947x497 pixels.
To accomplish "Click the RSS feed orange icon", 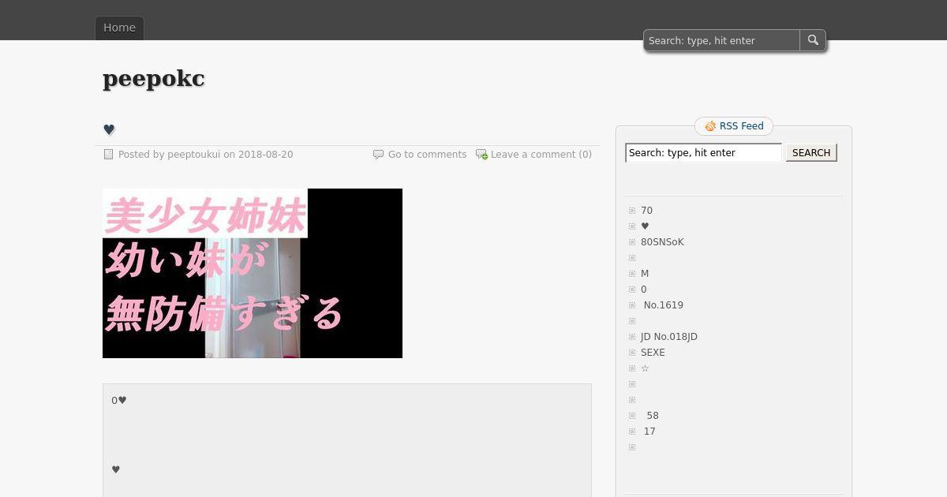I will click(710, 126).
